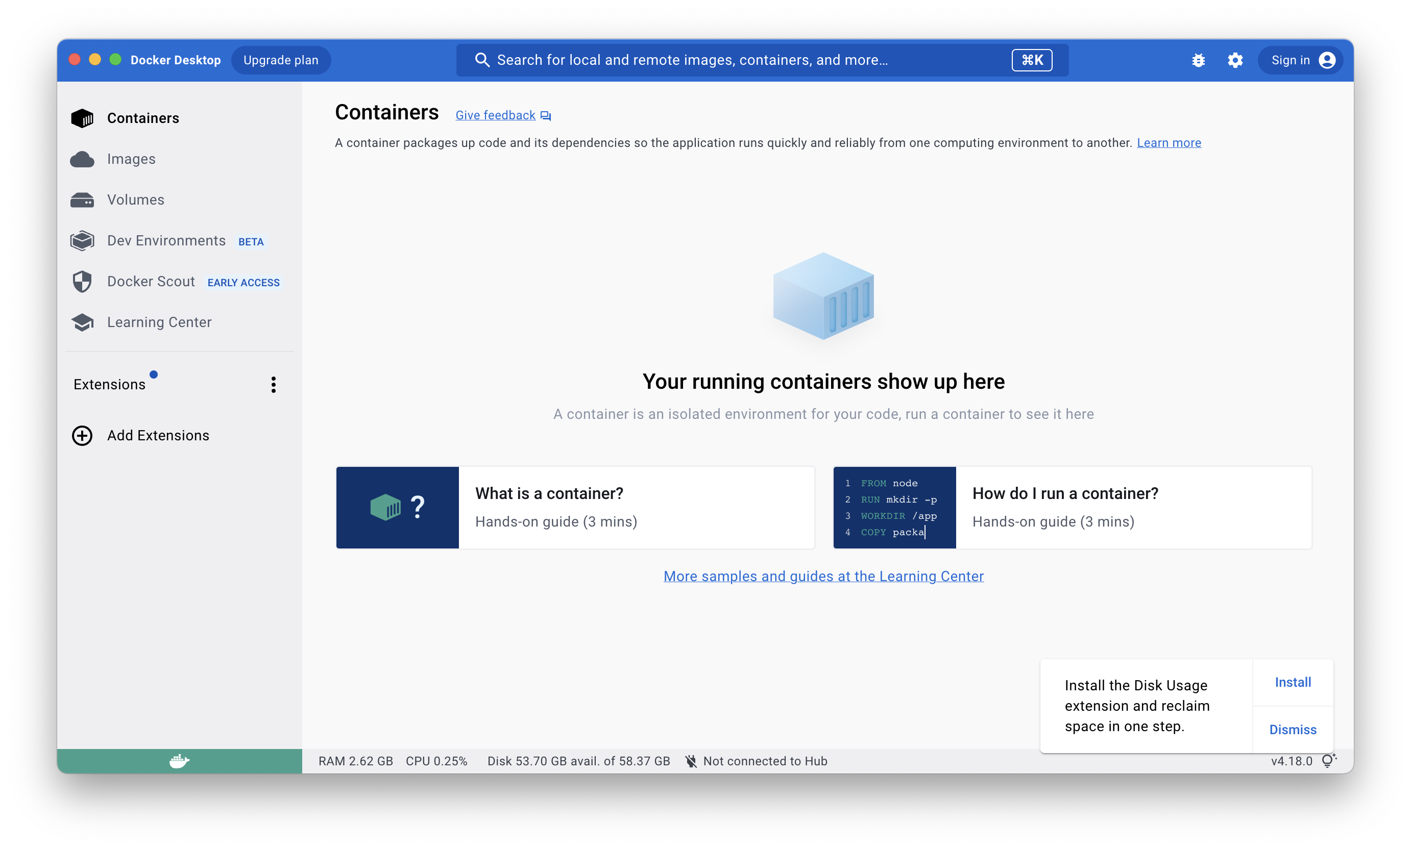
Task: Open the Give feedback link
Action: [496, 116]
